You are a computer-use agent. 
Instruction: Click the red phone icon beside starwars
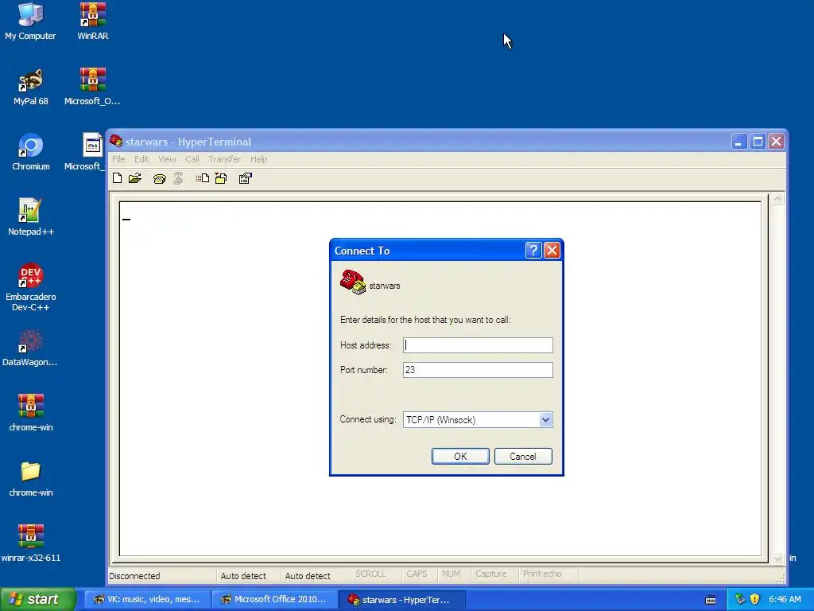pos(352,282)
